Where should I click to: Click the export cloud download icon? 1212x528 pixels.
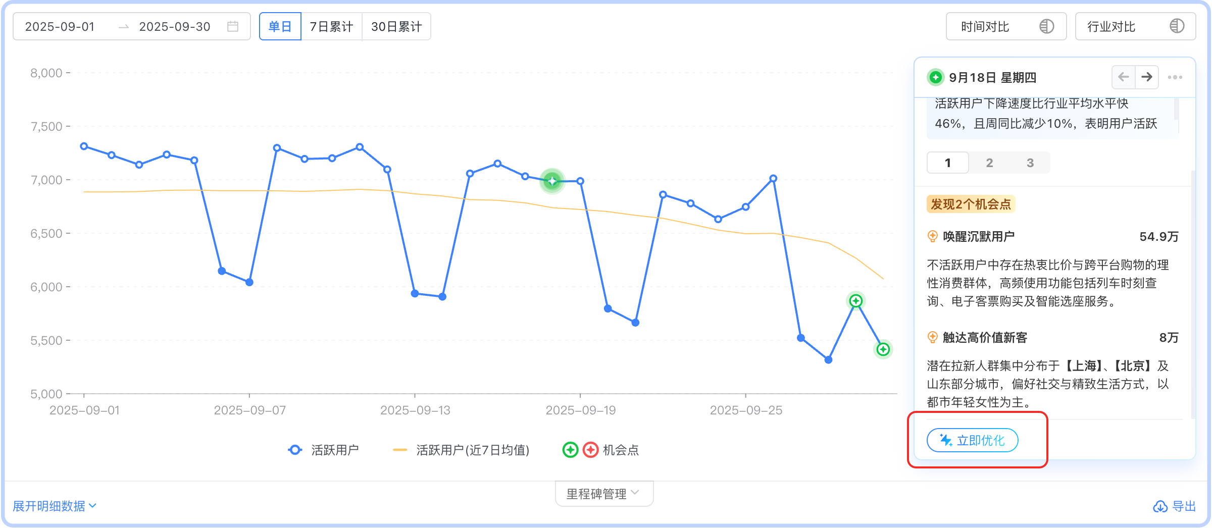point(1160,506)
